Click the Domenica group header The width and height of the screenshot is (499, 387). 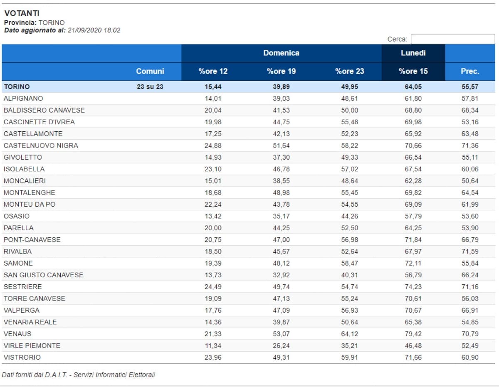[x=281, y=53]
